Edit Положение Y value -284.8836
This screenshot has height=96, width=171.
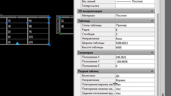click(135, 62)
